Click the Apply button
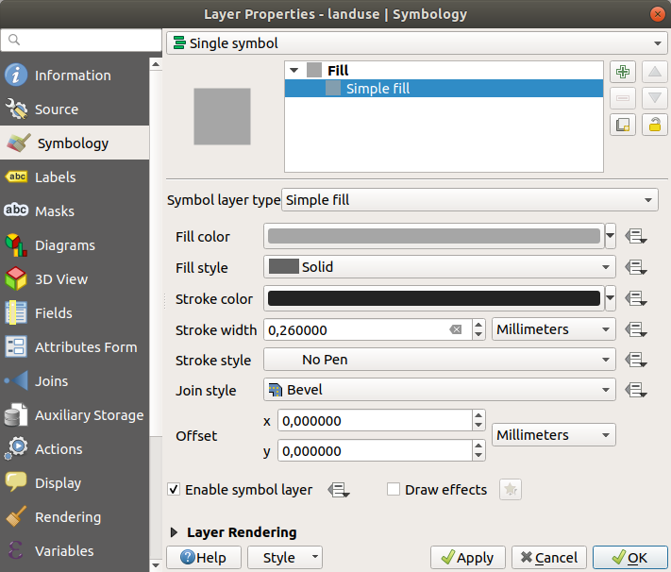 point(467,557)
